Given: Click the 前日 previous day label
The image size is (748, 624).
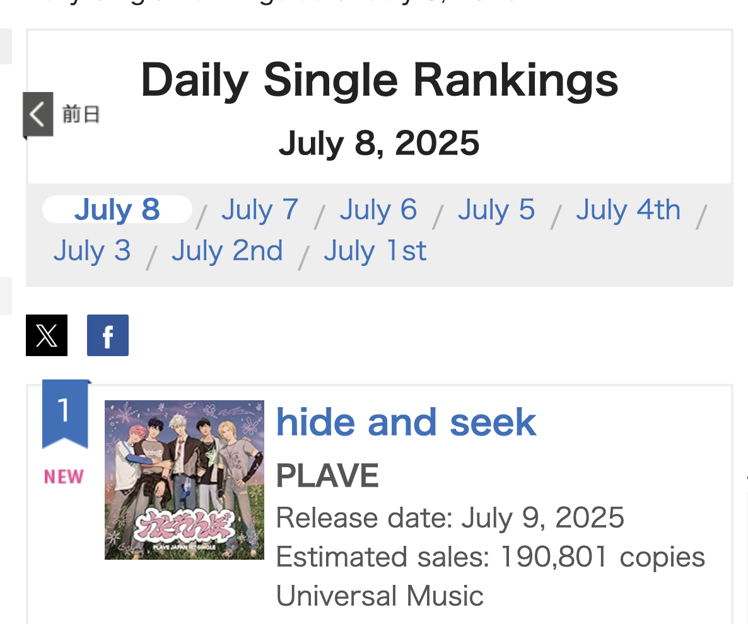Looking at the screenshot, I should pyautogui.click(x=81, y=115).
